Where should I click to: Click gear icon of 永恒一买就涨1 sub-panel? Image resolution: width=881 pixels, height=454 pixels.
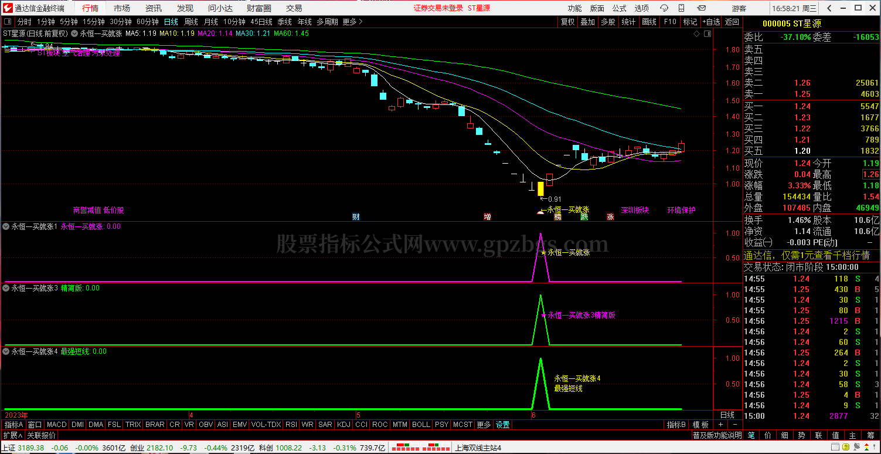click(6, 226)
